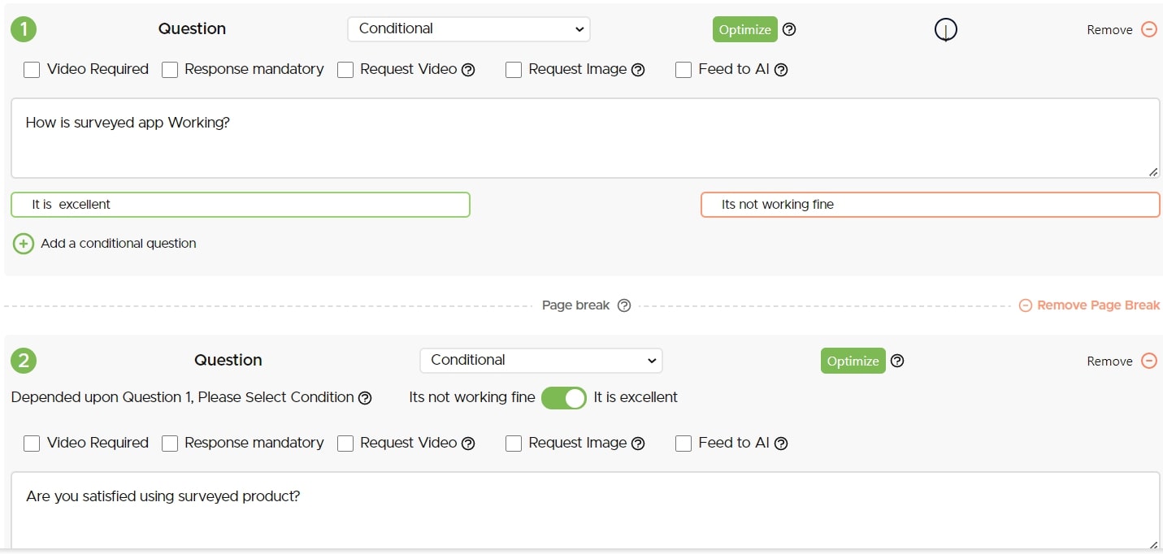Click the 'It is excellent' answer field
This screenshot has height=554, width=1163.
[241, 205]
